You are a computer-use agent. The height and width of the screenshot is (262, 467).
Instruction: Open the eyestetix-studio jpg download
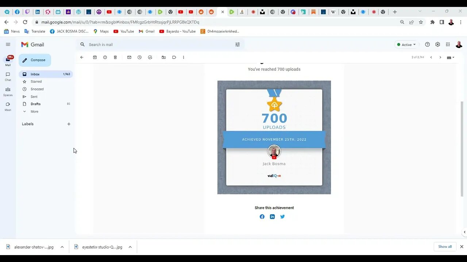coord(98,247)
